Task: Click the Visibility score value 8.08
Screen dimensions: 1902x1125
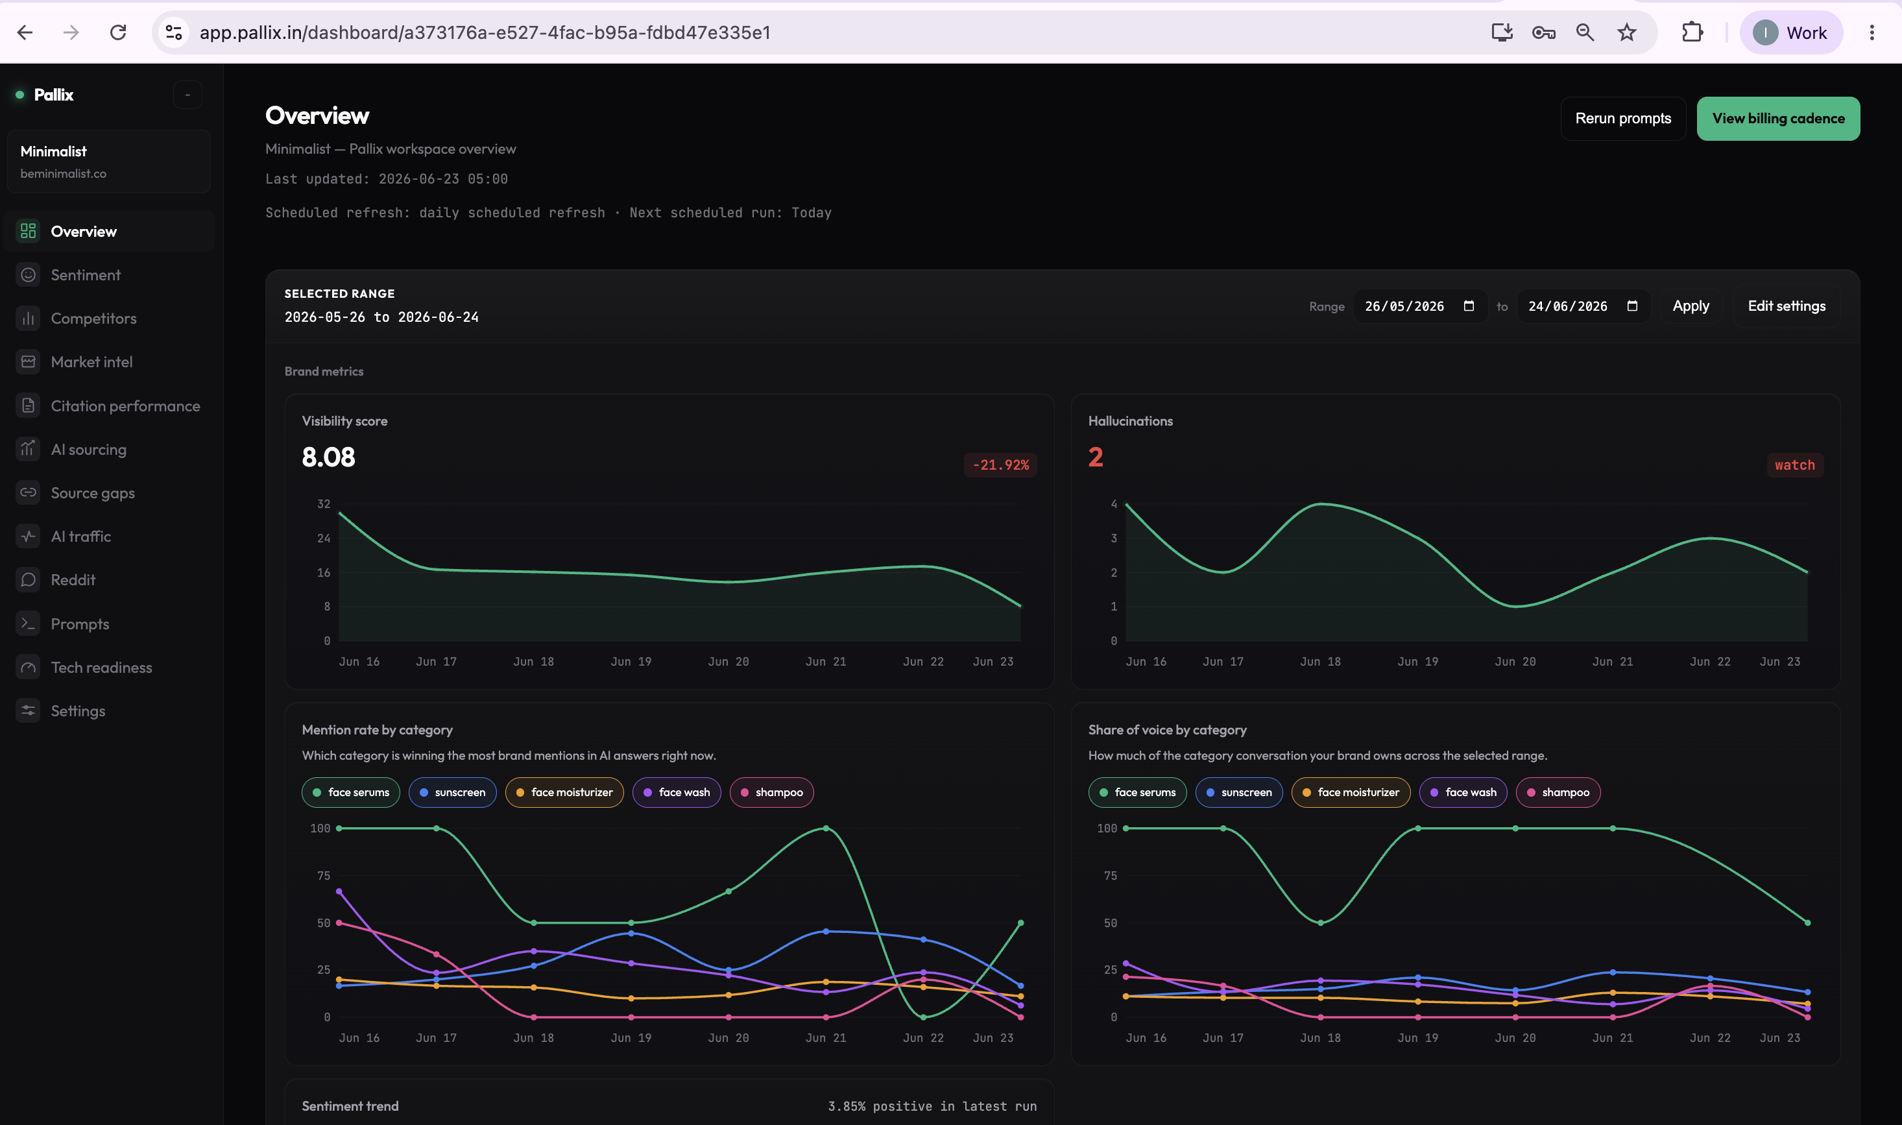Action: [x=328, y=457]
